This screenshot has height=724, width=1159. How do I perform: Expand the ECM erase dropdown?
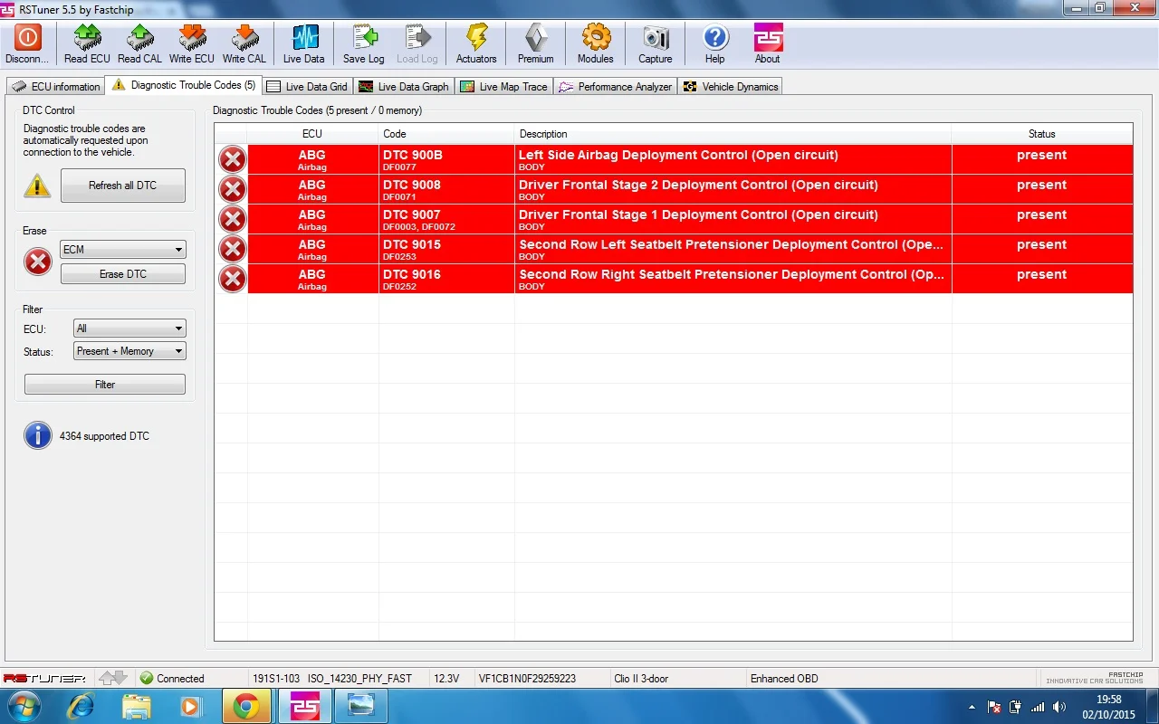[123, 250]
